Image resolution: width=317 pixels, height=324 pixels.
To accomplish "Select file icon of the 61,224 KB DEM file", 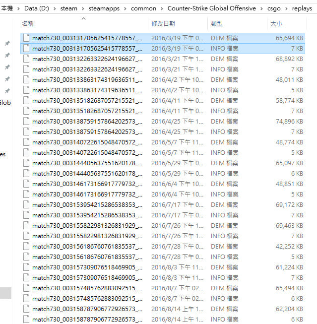I will click(x=26, y=267).
